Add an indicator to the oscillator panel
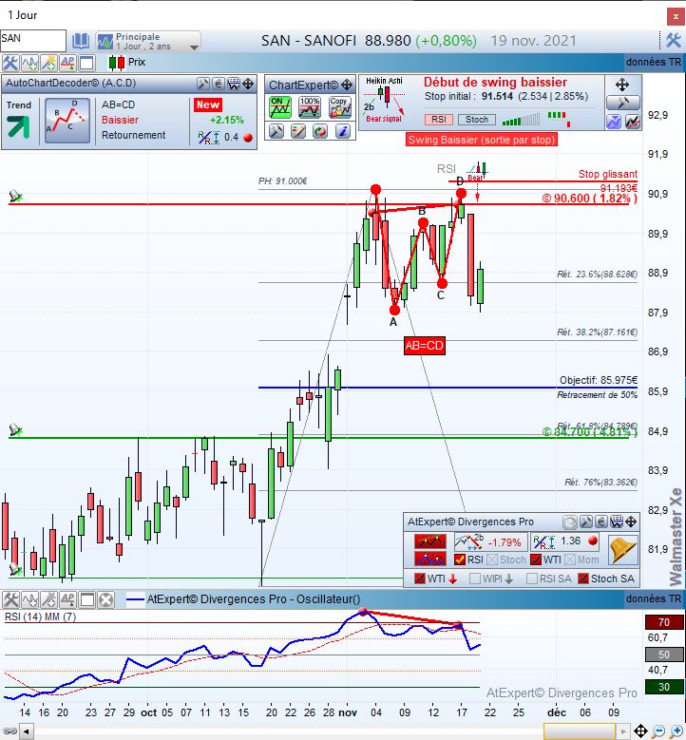686x740 pixels. 29,599
